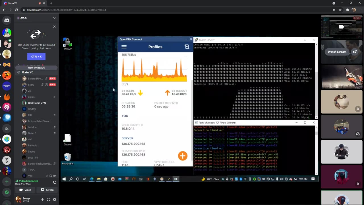Screen dimensions: 364x205
Task: Click the private IP 10.8.0.14 text
Action: (128, 129)
